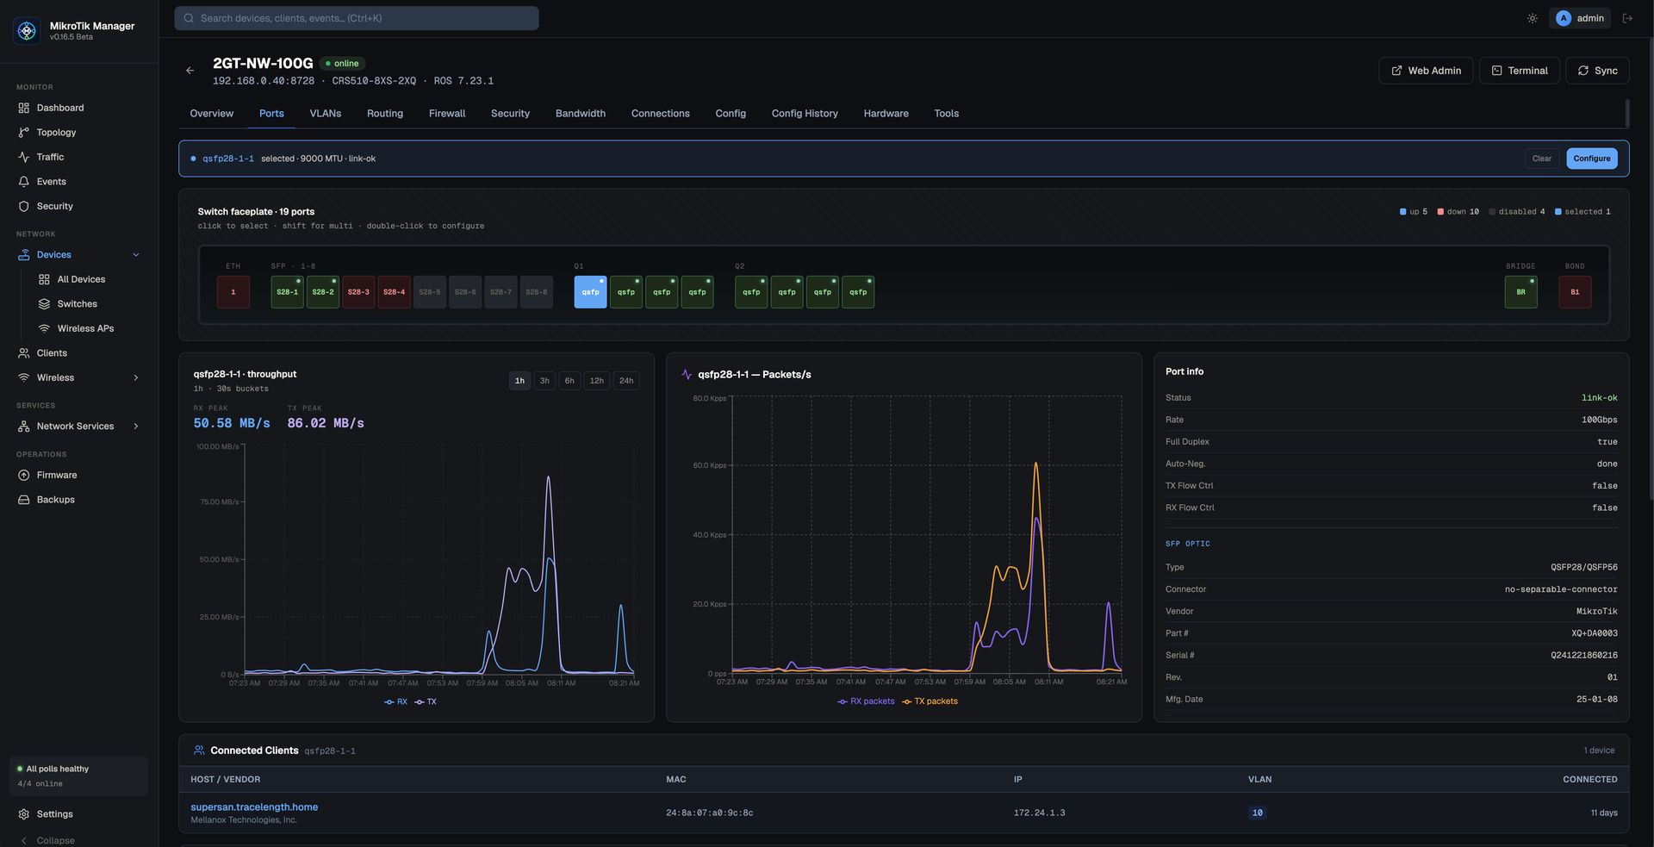Select the B1 bond port tile

(x=1575, y=292)
